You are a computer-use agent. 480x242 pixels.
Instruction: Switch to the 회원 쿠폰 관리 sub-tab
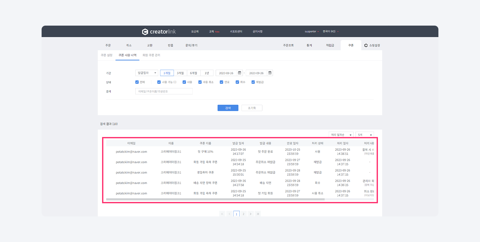pyautogui.click(x=151, y=55)
